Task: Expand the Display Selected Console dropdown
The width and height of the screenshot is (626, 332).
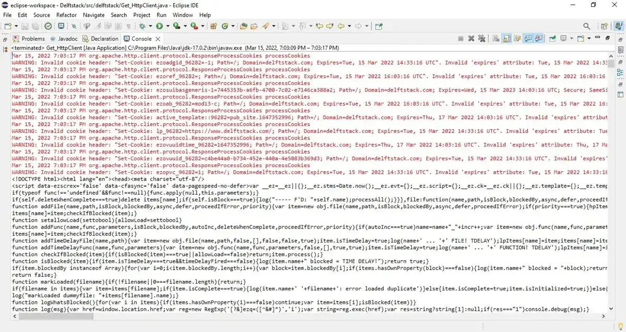Action: (x=571, y=39)
